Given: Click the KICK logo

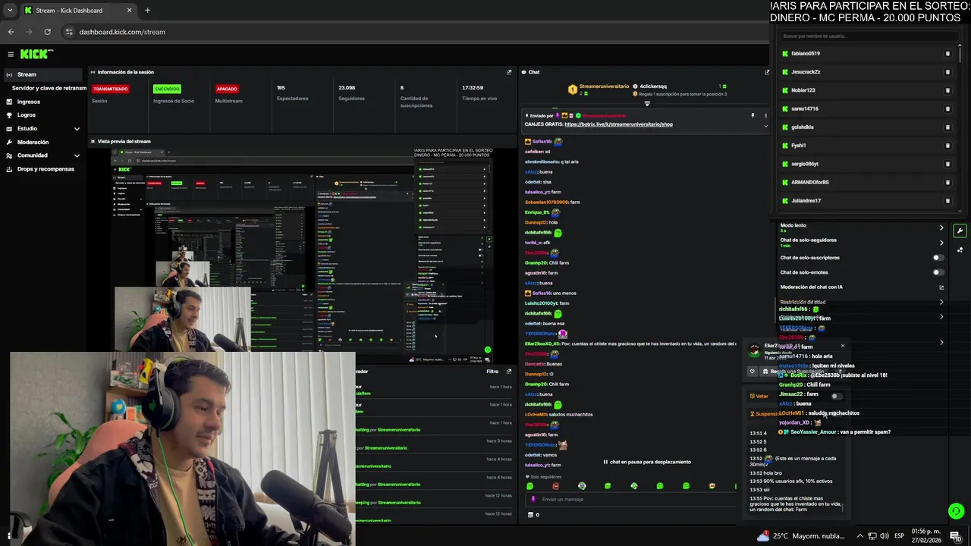Looking at the screenshot, I should point(36,54).
